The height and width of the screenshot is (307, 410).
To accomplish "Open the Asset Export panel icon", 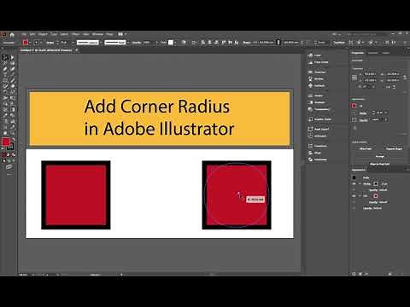I will [310, 129].
